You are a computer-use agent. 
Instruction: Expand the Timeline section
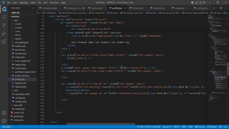[15, 13]
